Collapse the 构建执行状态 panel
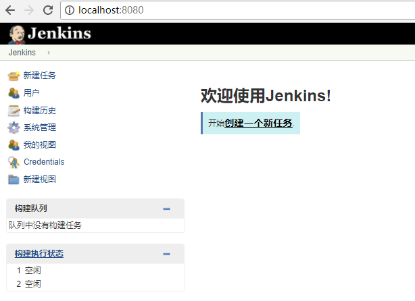Image resolution: width=415 pixels, height=301 pixels. click(166, 254)
